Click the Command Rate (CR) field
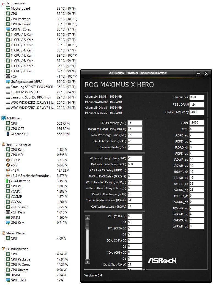The width and height of the screenshot is (213, 285). pos(135,147)
